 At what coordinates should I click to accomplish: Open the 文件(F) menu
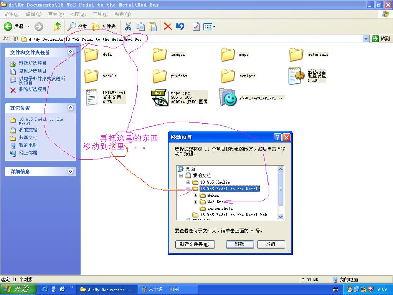pyautogui.click(x=12, y=14)
